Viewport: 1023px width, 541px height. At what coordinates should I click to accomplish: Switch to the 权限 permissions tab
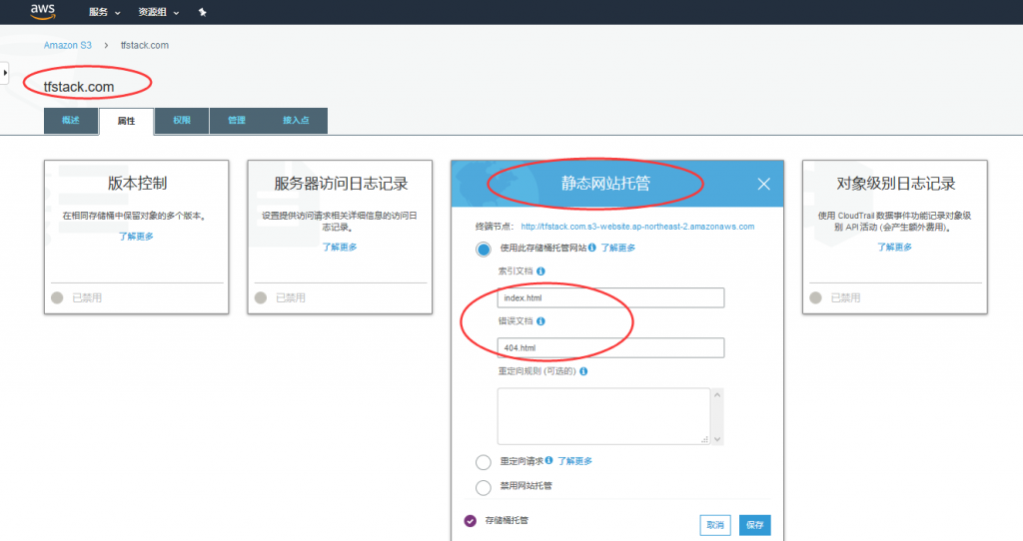(x=182, y=121)
